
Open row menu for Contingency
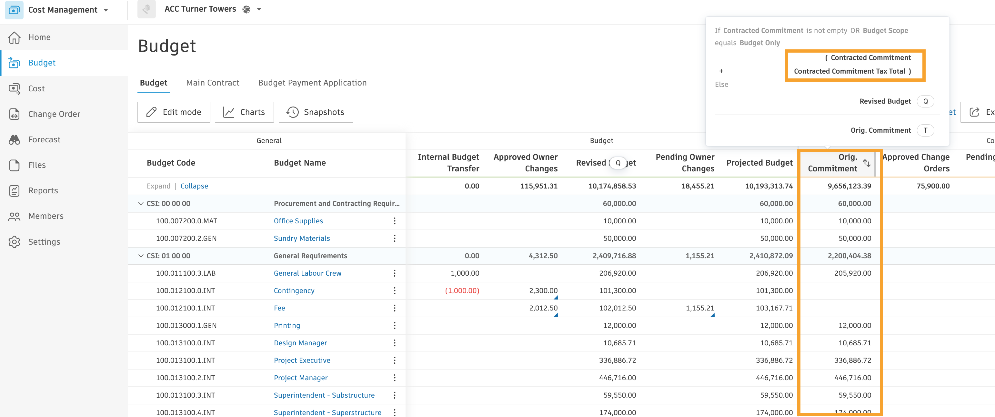[x=394, y=290]
